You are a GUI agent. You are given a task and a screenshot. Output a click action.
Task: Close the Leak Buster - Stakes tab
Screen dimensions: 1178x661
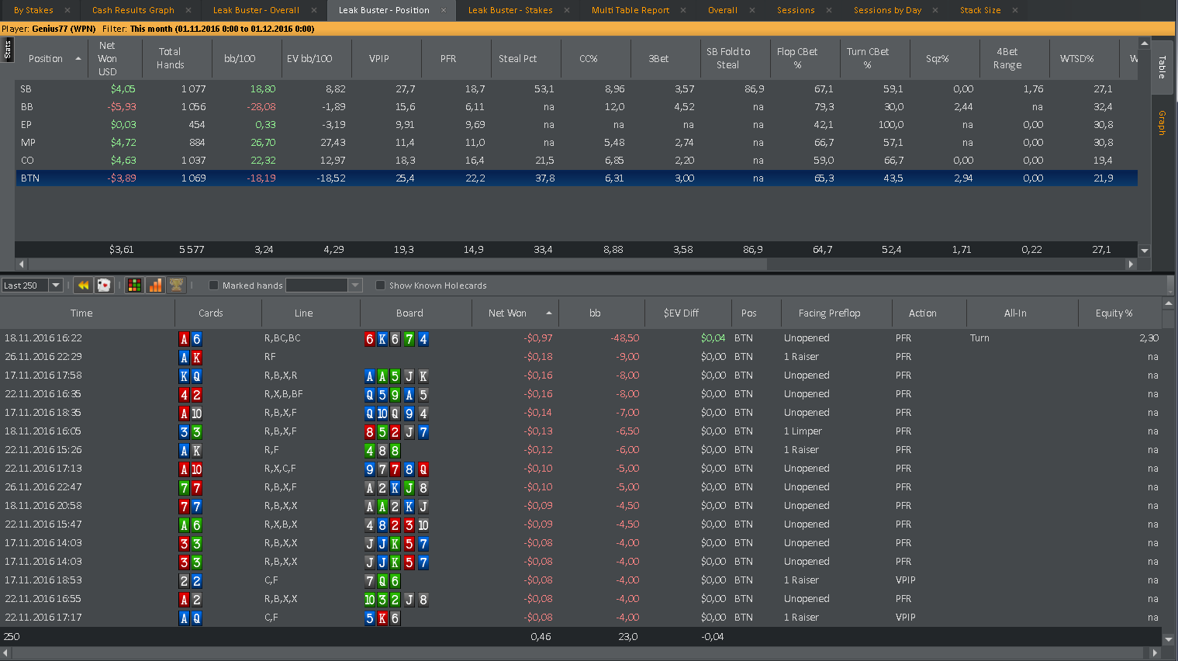tap(567, 10)
